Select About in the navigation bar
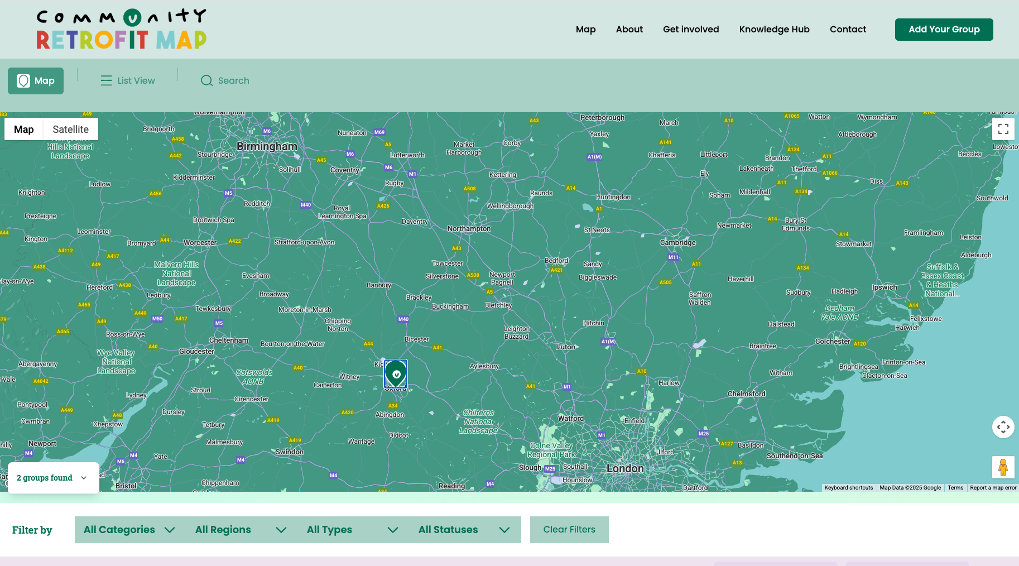The height and width of the screenshot is (566, 1019). click(629, 29)
